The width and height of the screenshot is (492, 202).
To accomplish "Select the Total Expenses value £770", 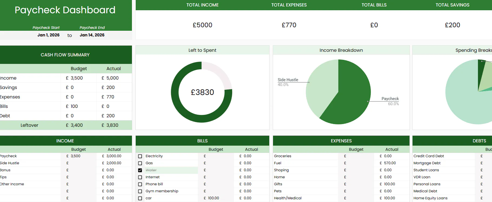I will click(x=289, y=25).
